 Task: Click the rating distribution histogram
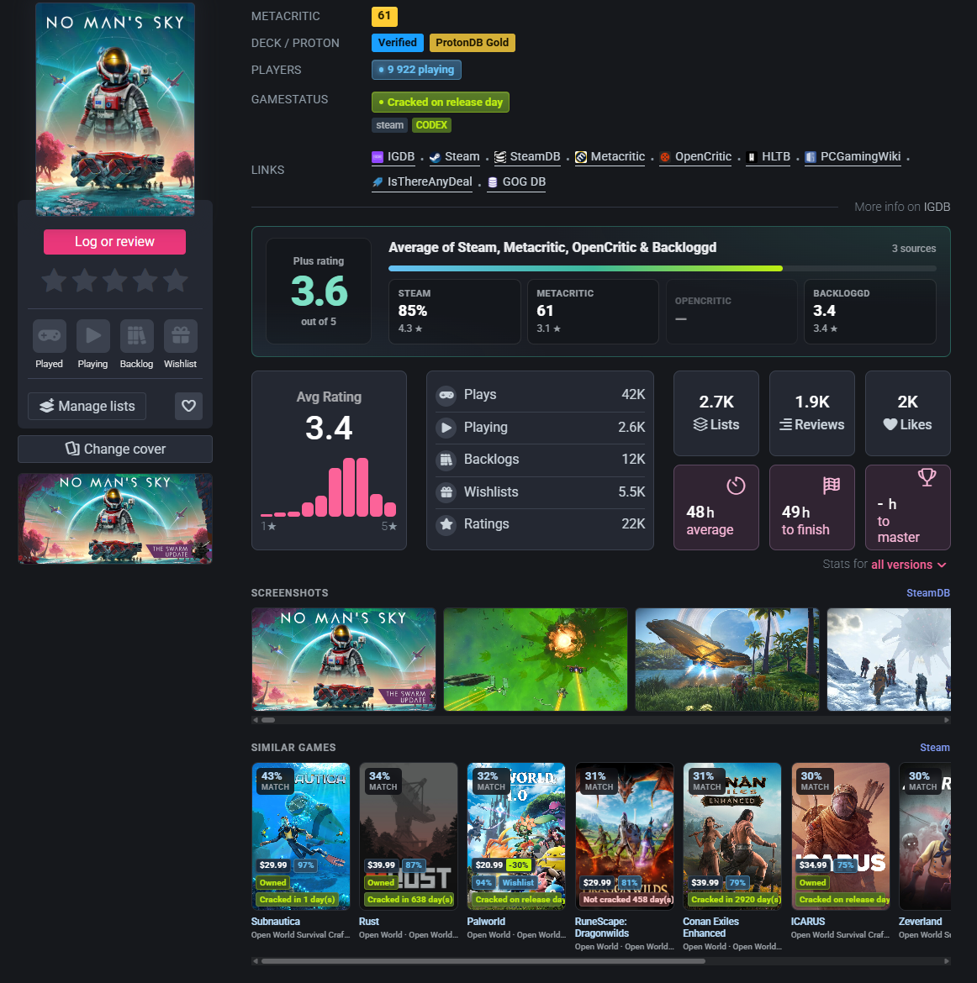tap(329, 487)
